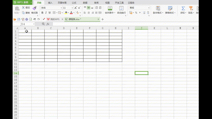Image resolution: width=212 pixels, height=119 pixels.
Task: Click the Copy (复制) icon
Action: pyautogui.click(x=24, y=13)
